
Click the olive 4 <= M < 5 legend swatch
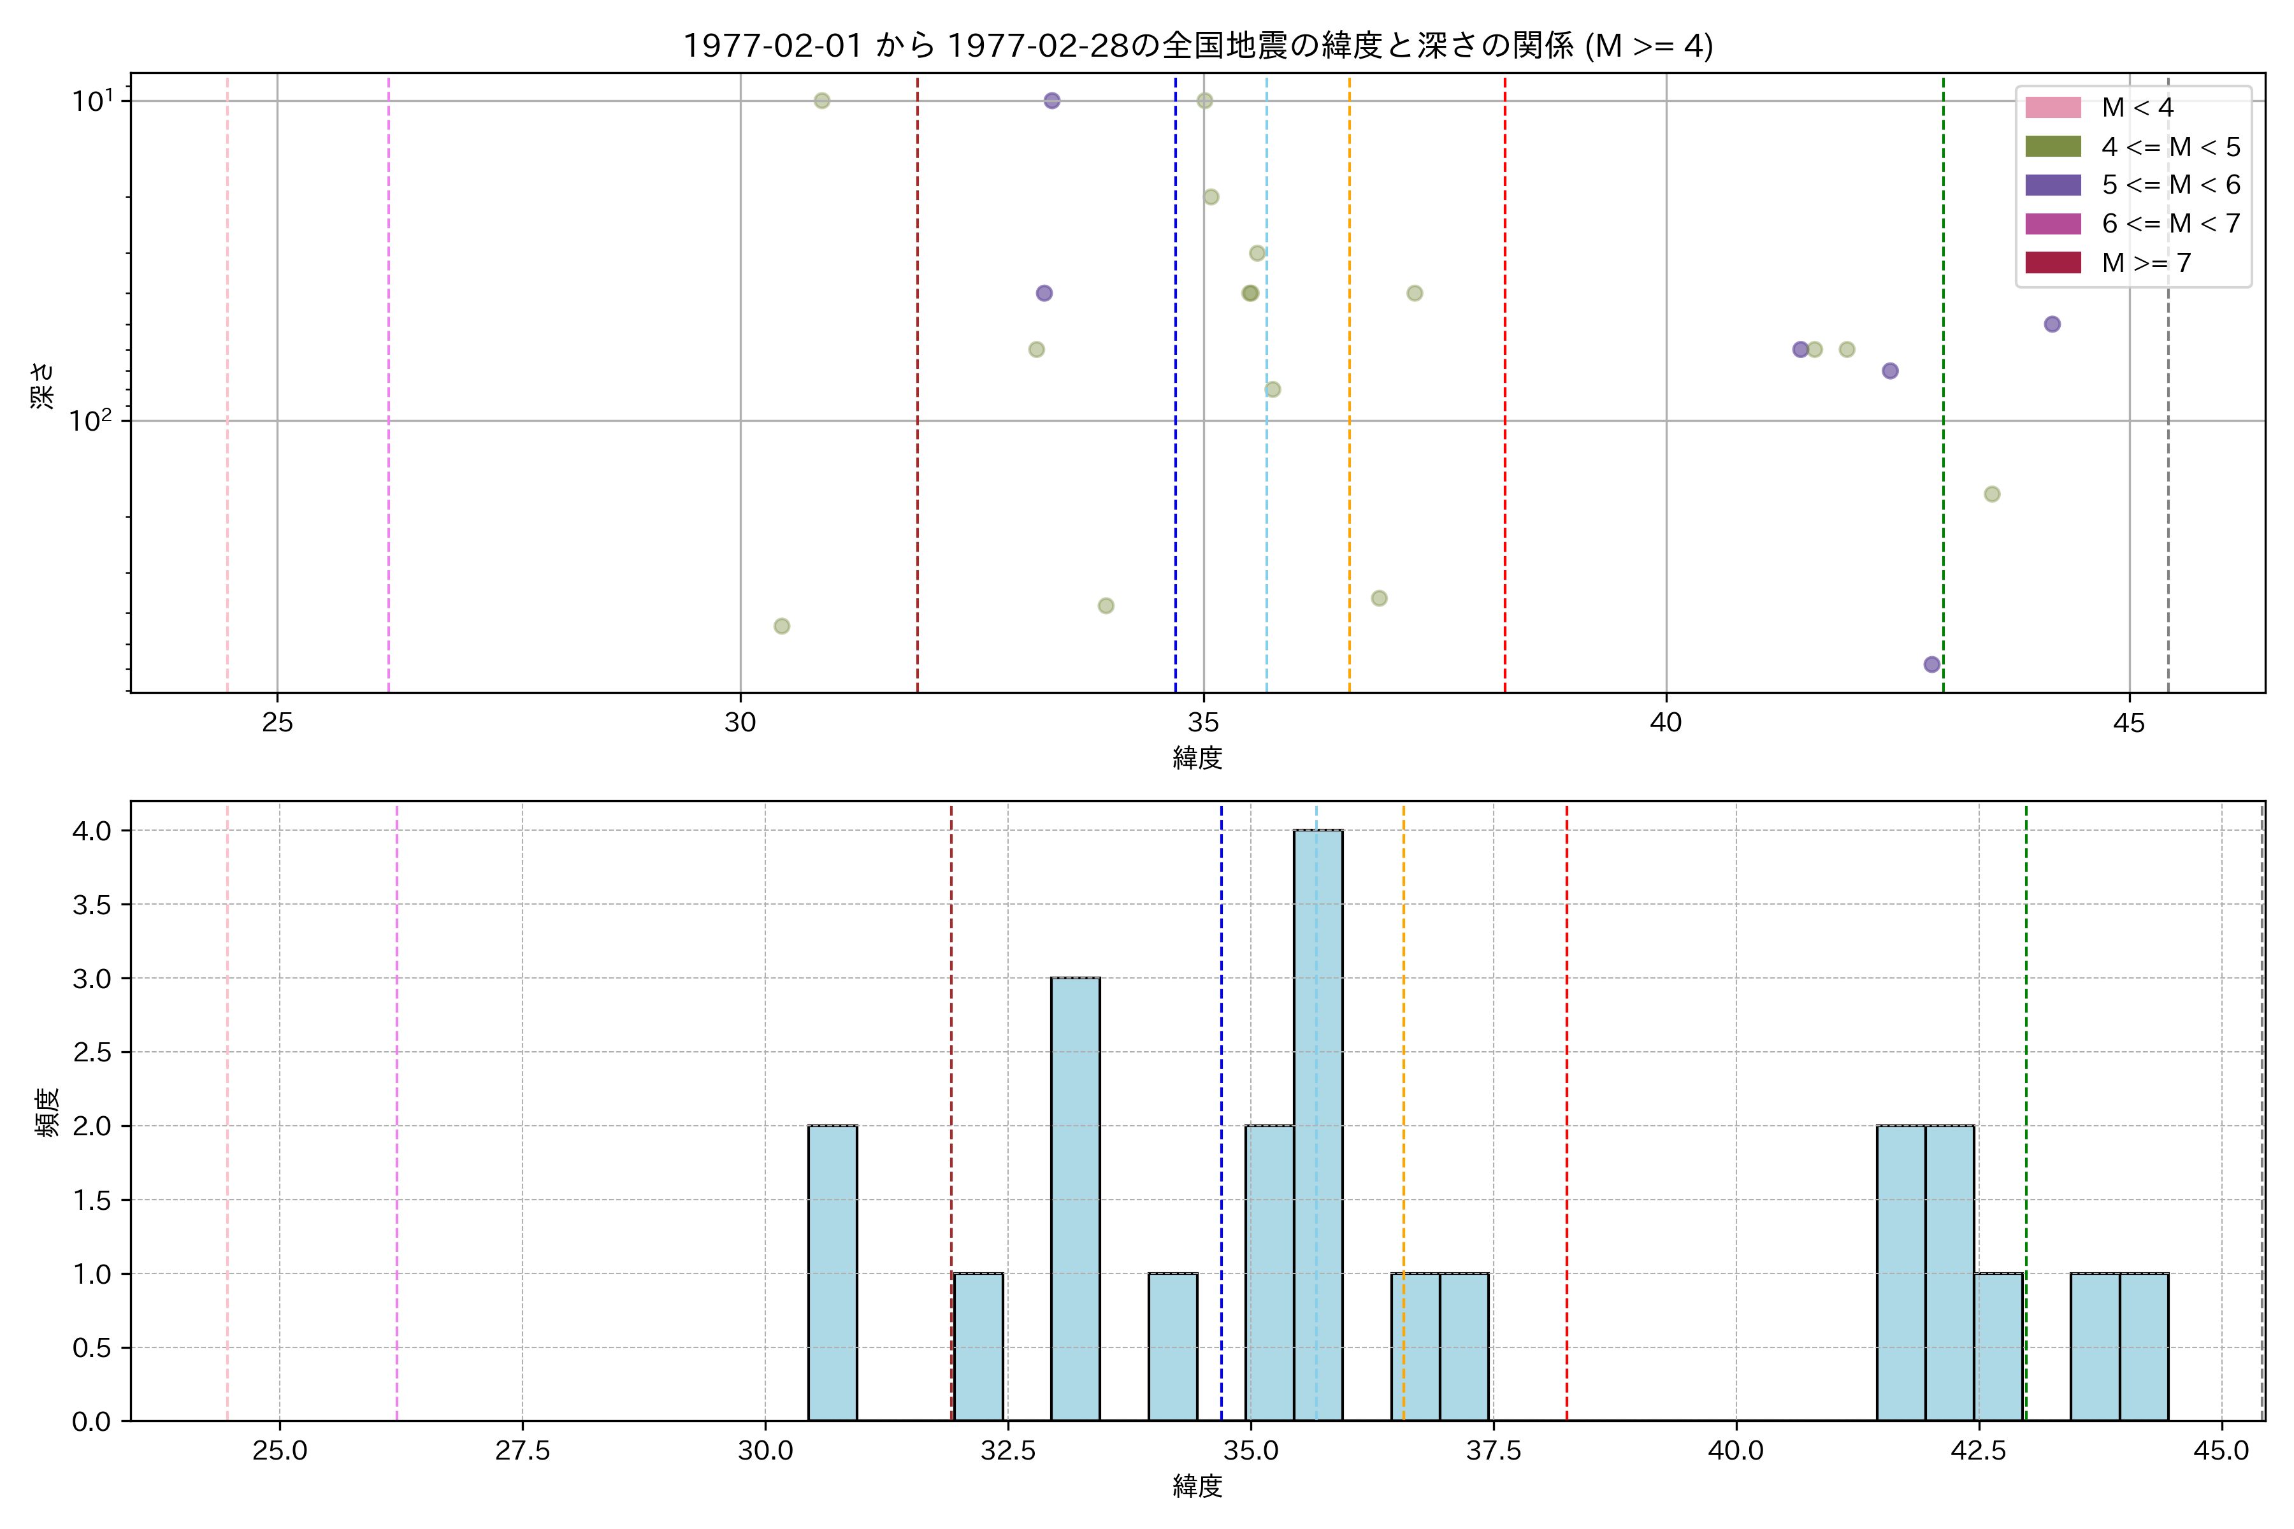(2052, 147)
